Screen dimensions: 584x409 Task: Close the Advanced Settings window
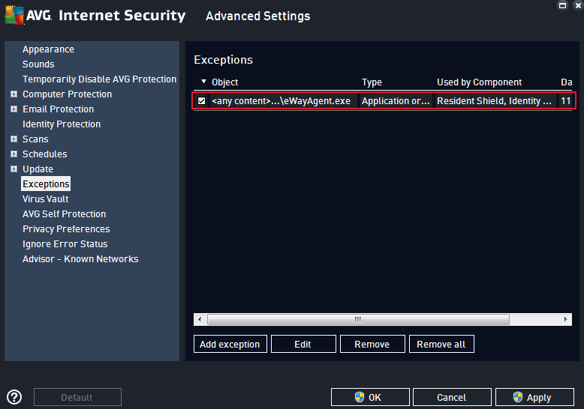pos(579,5)
